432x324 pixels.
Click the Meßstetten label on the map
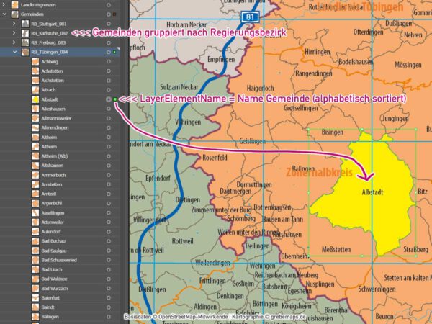tap(336, 250)
